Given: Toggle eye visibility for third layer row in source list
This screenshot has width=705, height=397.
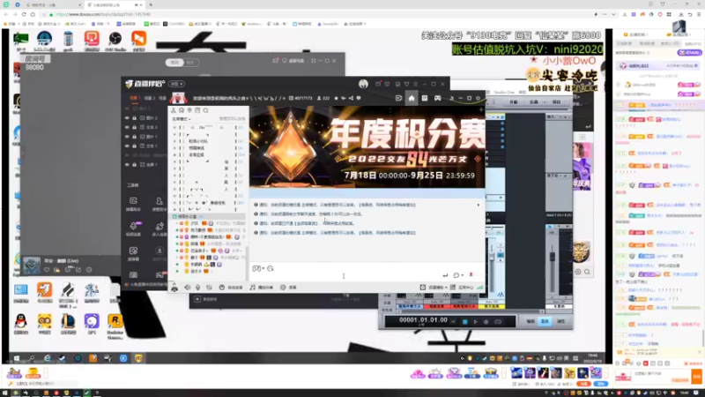Looking at the screenshot, I should click(x=127, y=137).
